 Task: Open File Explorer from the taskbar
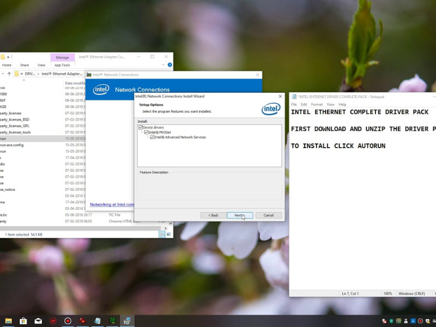tap(8, 321)
